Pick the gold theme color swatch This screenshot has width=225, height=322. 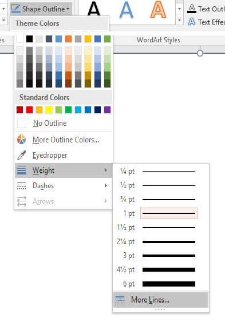(88, 39)
